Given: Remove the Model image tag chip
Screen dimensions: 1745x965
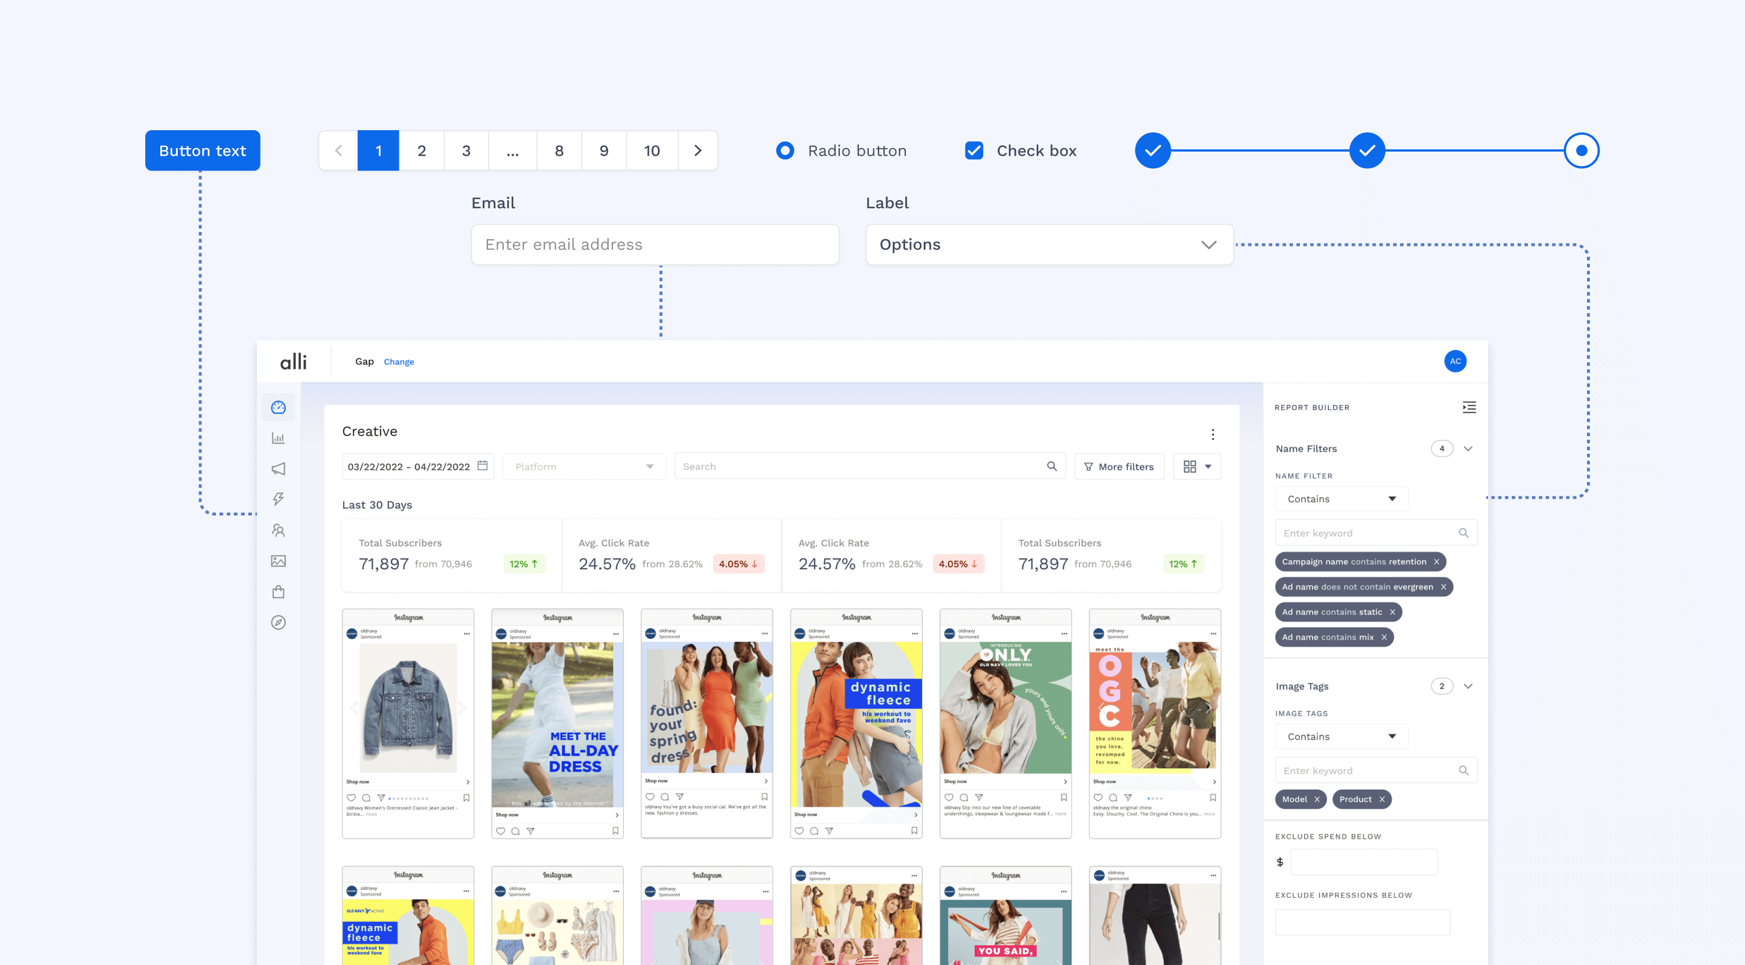Looking at the screenshot, I should (x=1317, y=799).
